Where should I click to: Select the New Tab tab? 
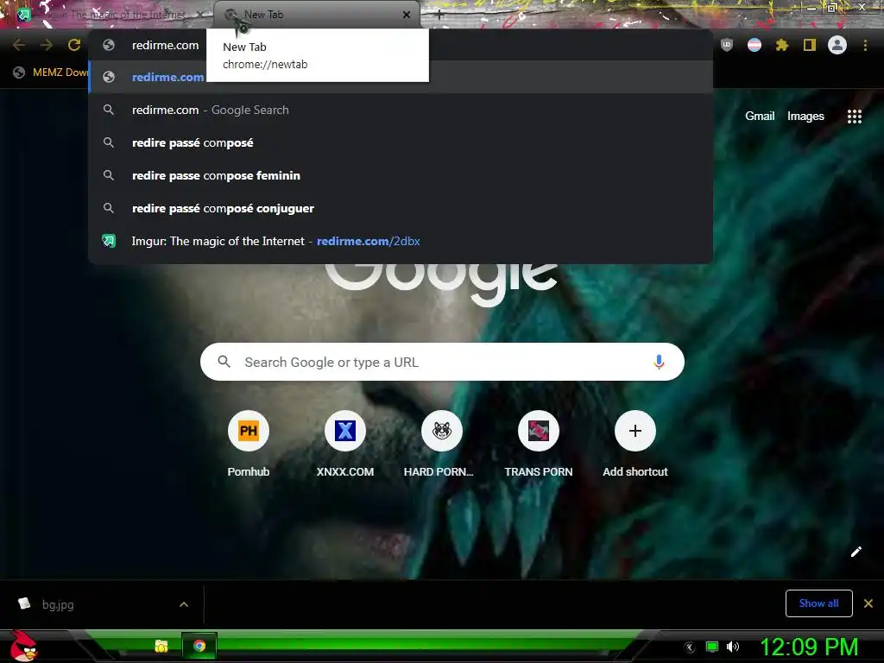tap(316, 15)
